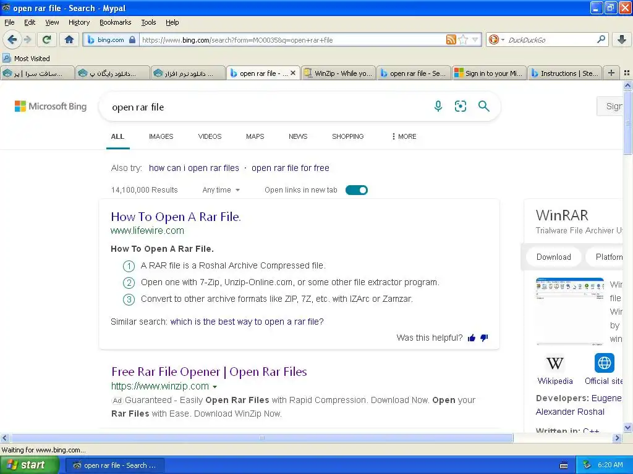Screen dimensions: 633x474
Task: Open Free Rar File Opener result link
Action: [x=209, y=372]
